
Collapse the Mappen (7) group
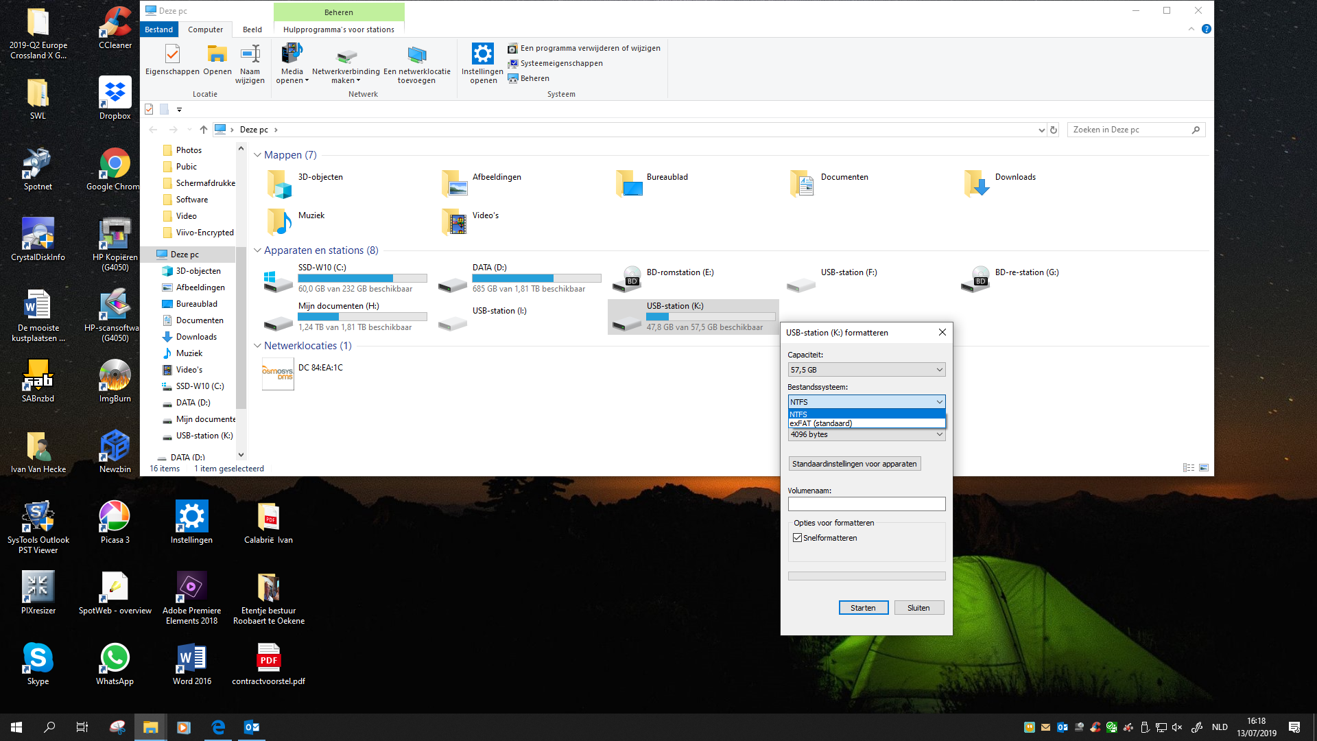(257, 155)
